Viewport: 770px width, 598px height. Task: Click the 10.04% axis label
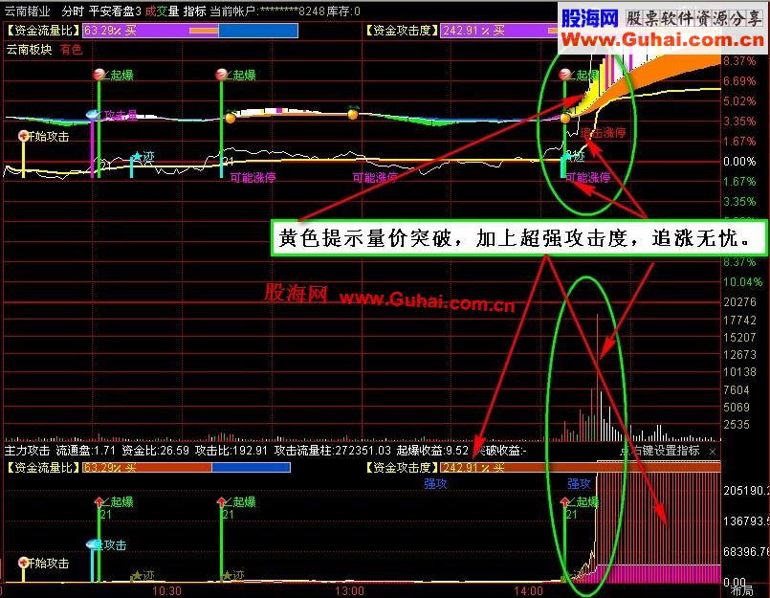click(x=742, y=282)
